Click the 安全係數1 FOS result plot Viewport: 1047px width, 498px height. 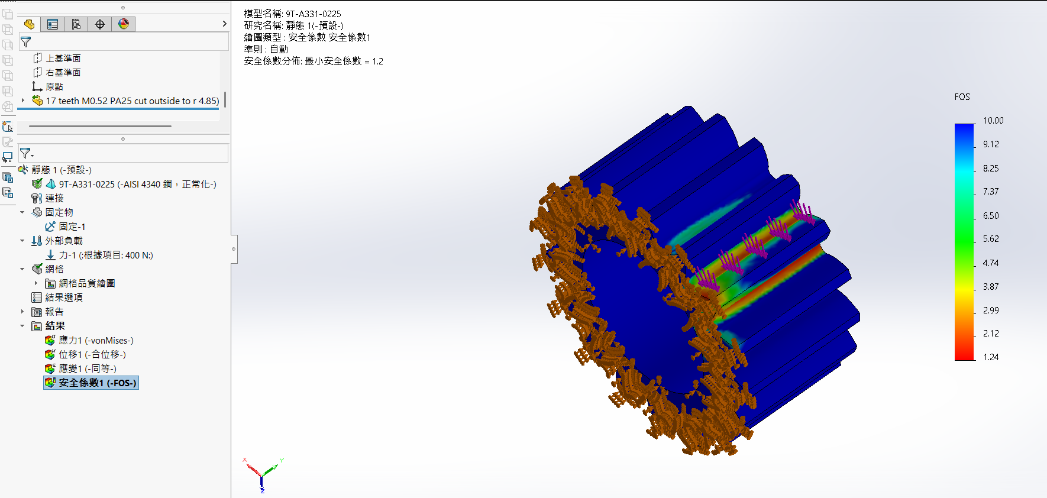97,383
